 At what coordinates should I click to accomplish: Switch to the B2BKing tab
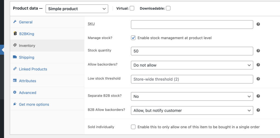[47, 34]
